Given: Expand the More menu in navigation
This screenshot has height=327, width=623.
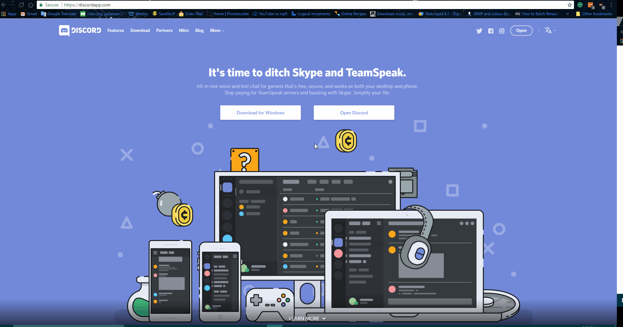Looking at the screenshot, I should pos(217,31).
